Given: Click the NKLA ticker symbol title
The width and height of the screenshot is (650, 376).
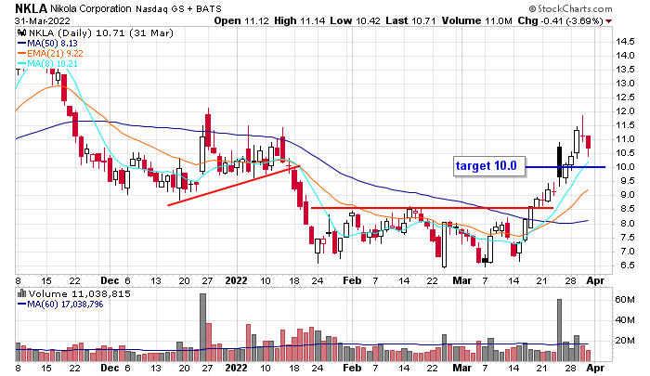Looking at the screenshot, I should 31,8.
